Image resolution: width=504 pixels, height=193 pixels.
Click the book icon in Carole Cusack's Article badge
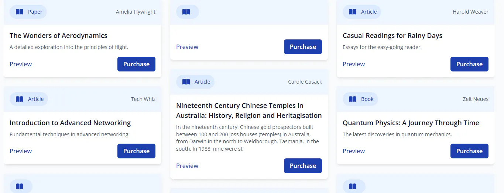[x=186, y=82]
